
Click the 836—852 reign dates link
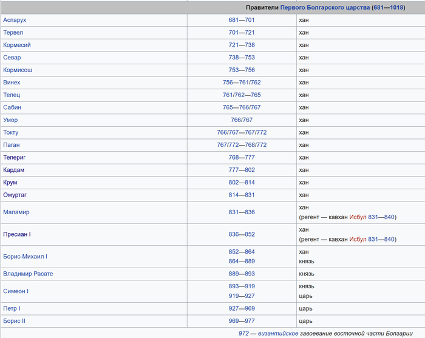(242, 234)
